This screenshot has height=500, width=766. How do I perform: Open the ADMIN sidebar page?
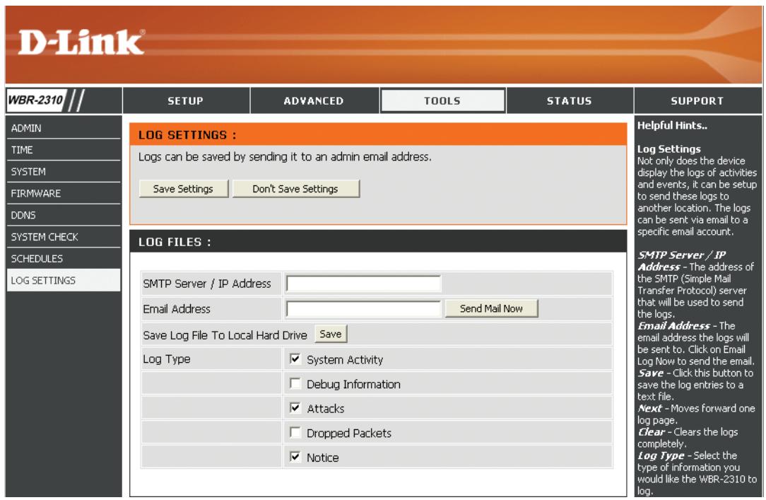[x=64, y=128]
